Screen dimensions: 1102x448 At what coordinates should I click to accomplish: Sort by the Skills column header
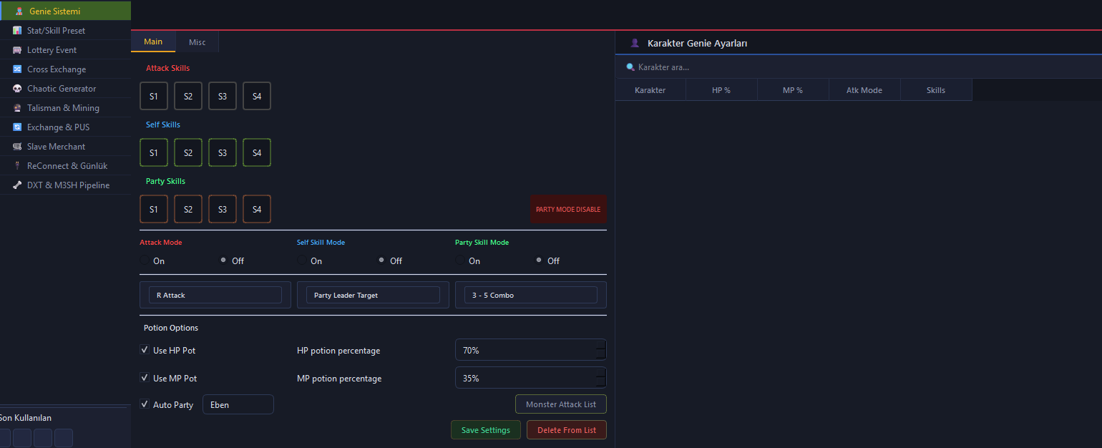point(936,90)
